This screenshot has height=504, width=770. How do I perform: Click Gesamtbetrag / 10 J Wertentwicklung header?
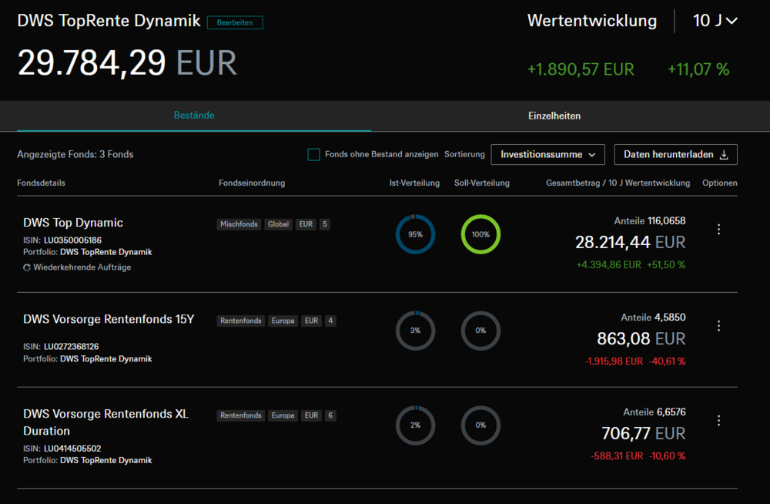point(618,183)
